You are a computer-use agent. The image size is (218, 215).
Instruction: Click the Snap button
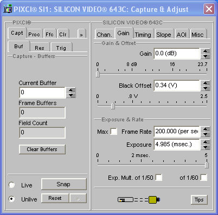64,184
